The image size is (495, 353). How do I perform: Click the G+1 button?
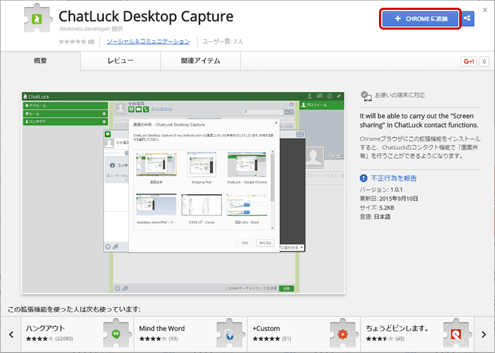[x=468, y=61]
